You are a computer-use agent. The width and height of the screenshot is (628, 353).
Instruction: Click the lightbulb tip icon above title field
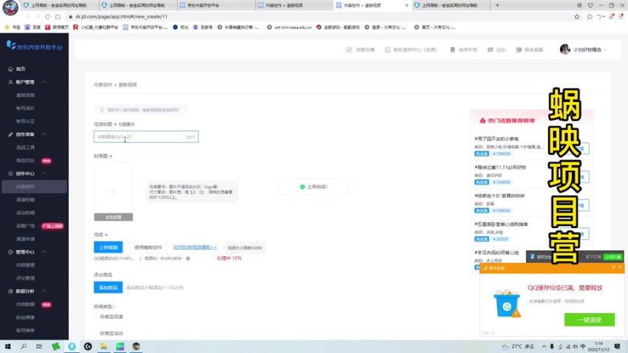(102, 109)
